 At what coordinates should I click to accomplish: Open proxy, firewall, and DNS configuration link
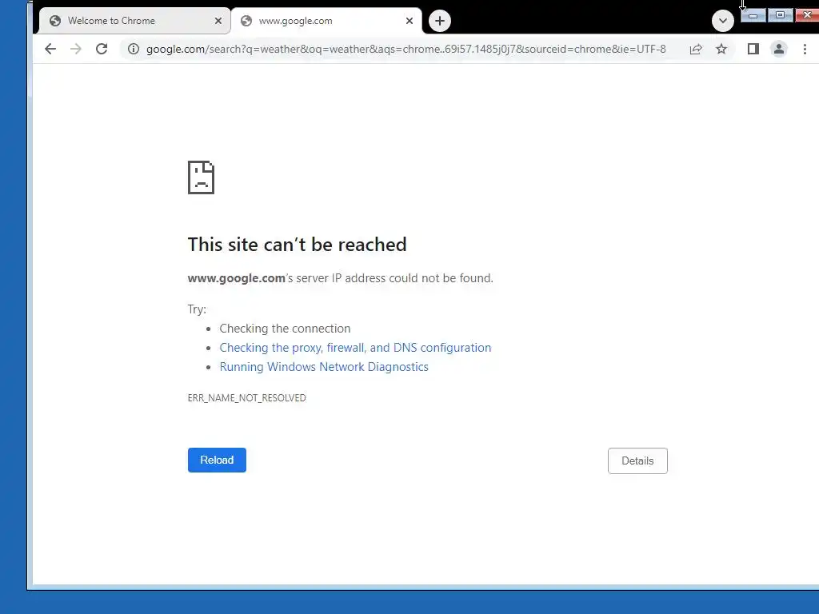pos(355,348)
